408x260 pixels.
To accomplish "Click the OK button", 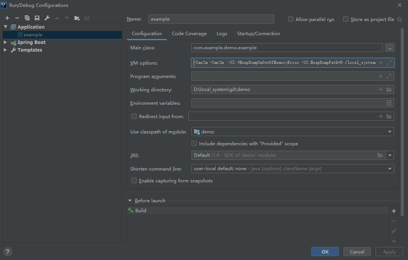I will [325, 252].
